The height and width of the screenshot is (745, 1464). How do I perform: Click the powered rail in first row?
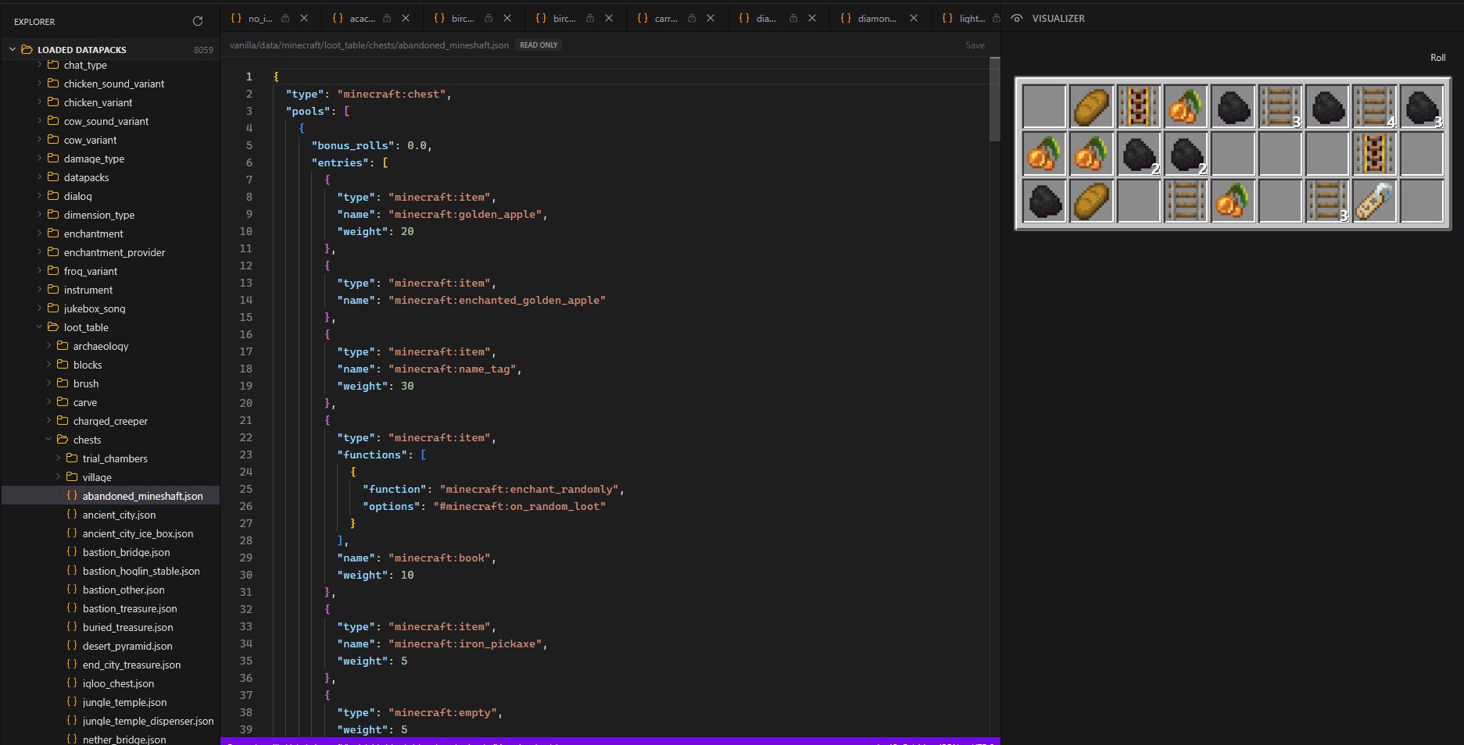1138,106
